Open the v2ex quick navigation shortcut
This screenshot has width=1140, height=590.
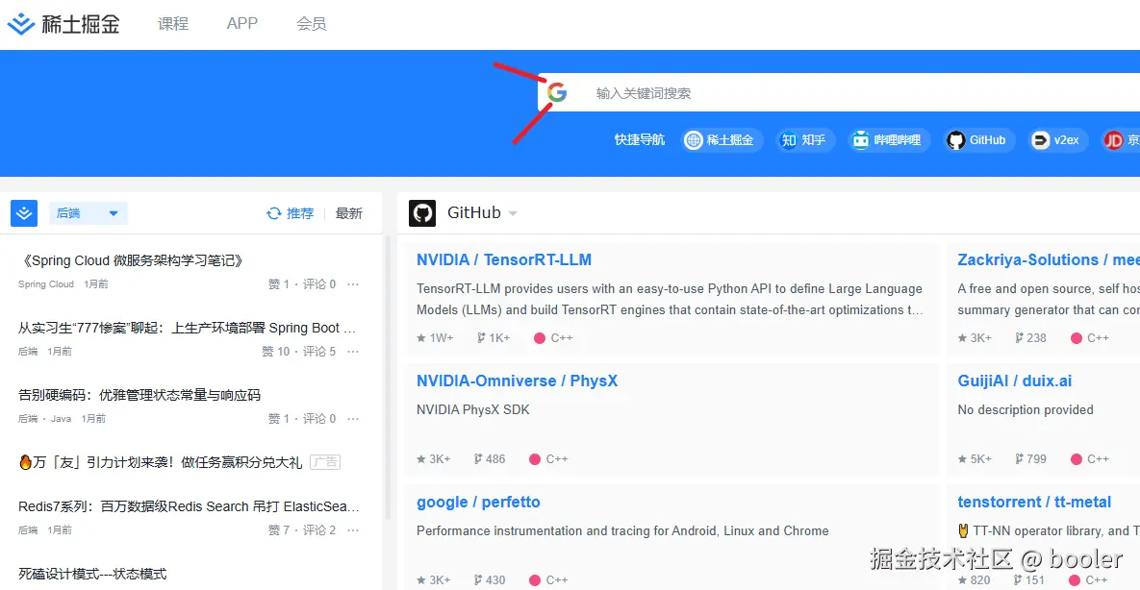[x=1055, y=140]
